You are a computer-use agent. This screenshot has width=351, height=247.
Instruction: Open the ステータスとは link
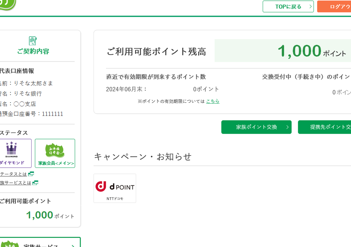click(x=13, y=174)
